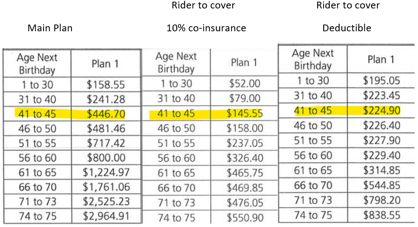Select the $52.00 co-insurance rider cell
The height and width of the screenshot is (227, 418).
(x=245, y=84)
